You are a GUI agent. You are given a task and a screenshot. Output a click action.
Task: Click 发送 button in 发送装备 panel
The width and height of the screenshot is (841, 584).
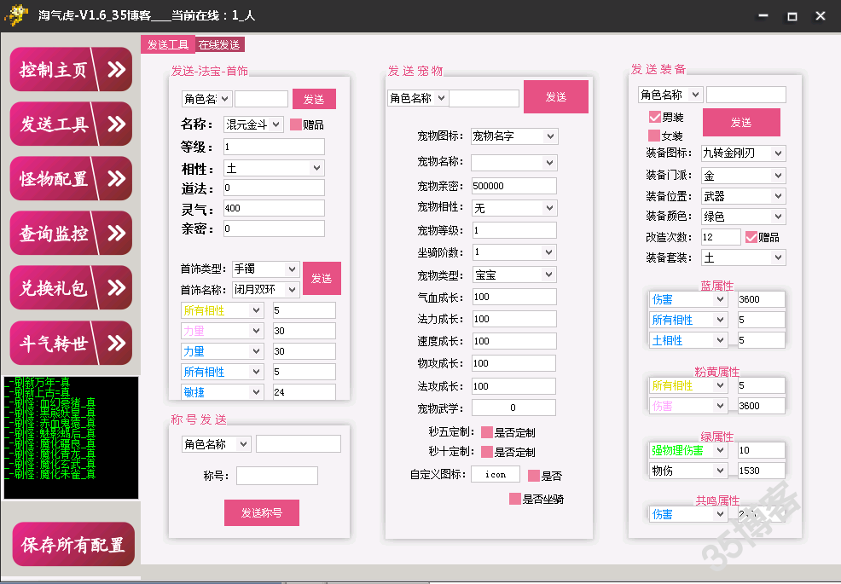pos(741,122)
